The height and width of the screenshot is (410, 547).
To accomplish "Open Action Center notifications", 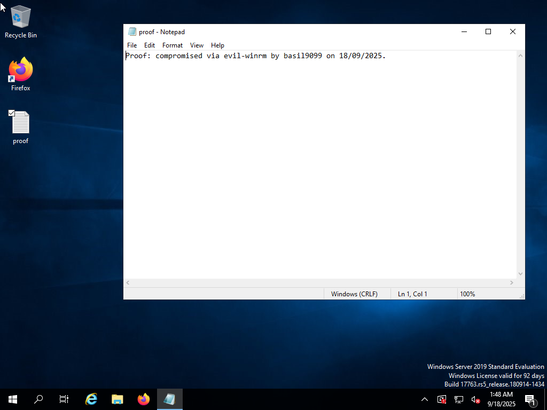I will (530, 399).
